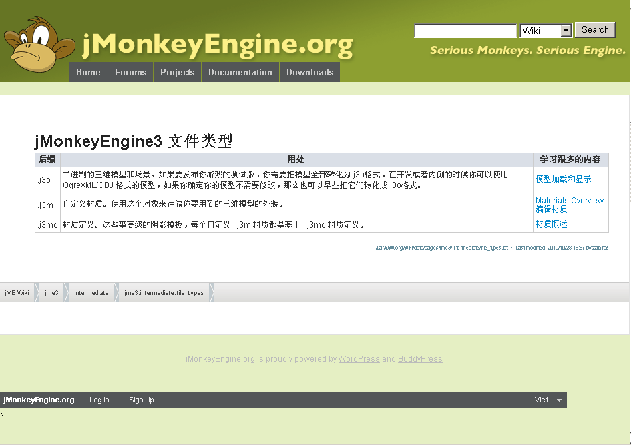
Task: Expand the Visit dropdown menu
Action: click(548, 400)
